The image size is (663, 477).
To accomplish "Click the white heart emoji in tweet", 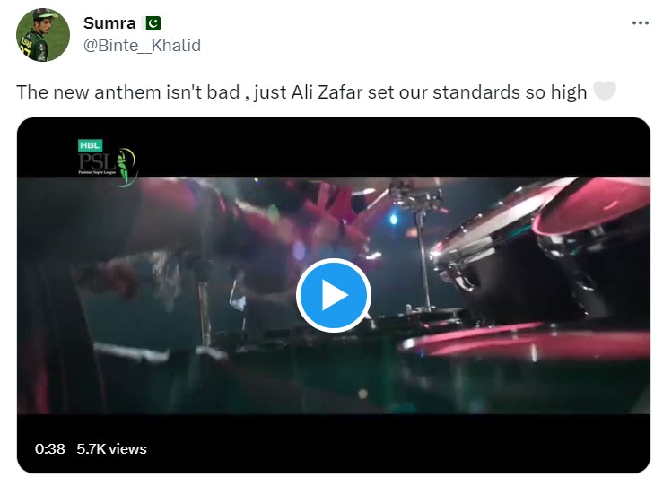I will [605, 91].
